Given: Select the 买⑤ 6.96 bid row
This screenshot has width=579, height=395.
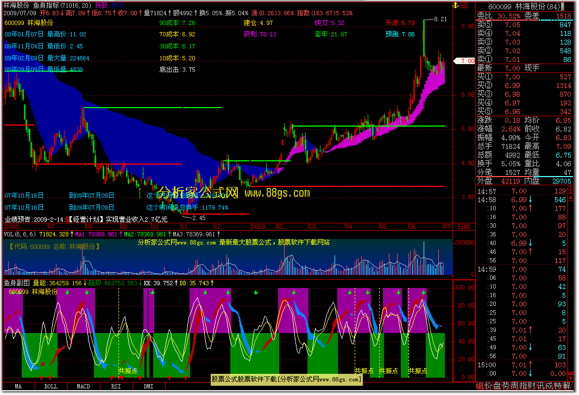Looking at the screenshot, I should click(x=524, y=111).
